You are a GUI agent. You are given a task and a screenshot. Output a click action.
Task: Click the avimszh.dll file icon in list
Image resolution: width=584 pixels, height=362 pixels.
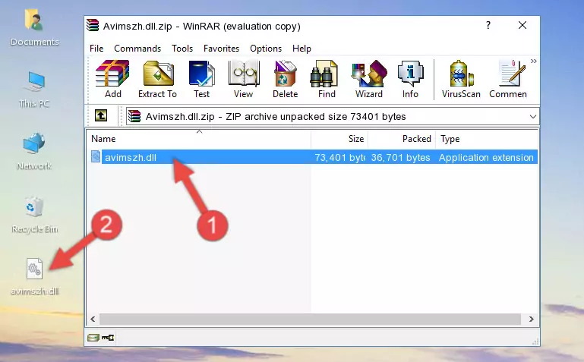96,156
